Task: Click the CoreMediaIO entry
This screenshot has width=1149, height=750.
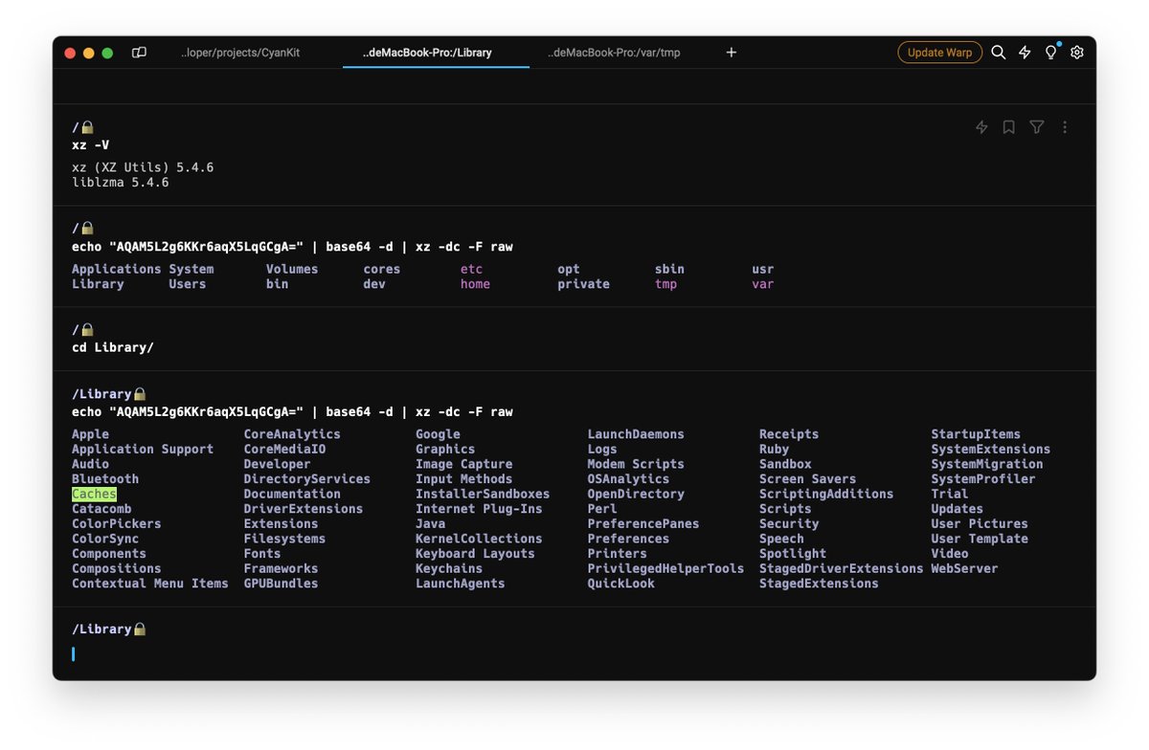Action: tap(285, 450)
